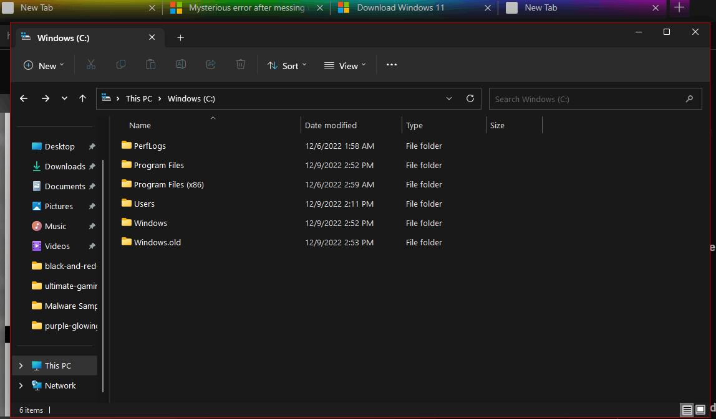The width and height of the screenshot is (716, 419).
Task: Click the search magnifier icon
Action: coord(689,99)
